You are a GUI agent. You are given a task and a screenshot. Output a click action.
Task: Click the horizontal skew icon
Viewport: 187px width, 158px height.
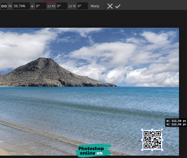click(x=49, y=6)
